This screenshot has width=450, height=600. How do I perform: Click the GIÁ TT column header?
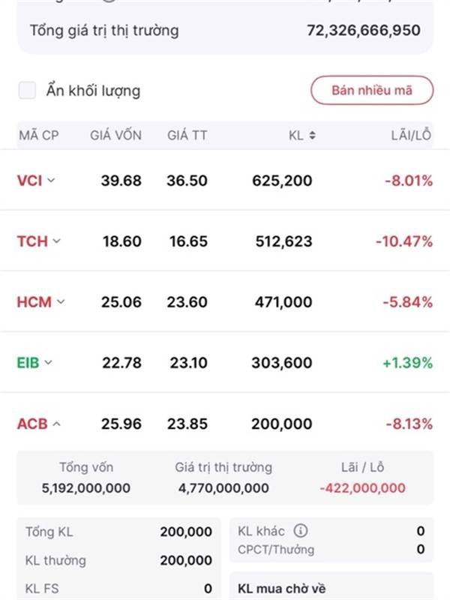187,136
